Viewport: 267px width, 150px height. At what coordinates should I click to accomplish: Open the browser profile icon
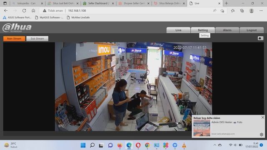251,10
